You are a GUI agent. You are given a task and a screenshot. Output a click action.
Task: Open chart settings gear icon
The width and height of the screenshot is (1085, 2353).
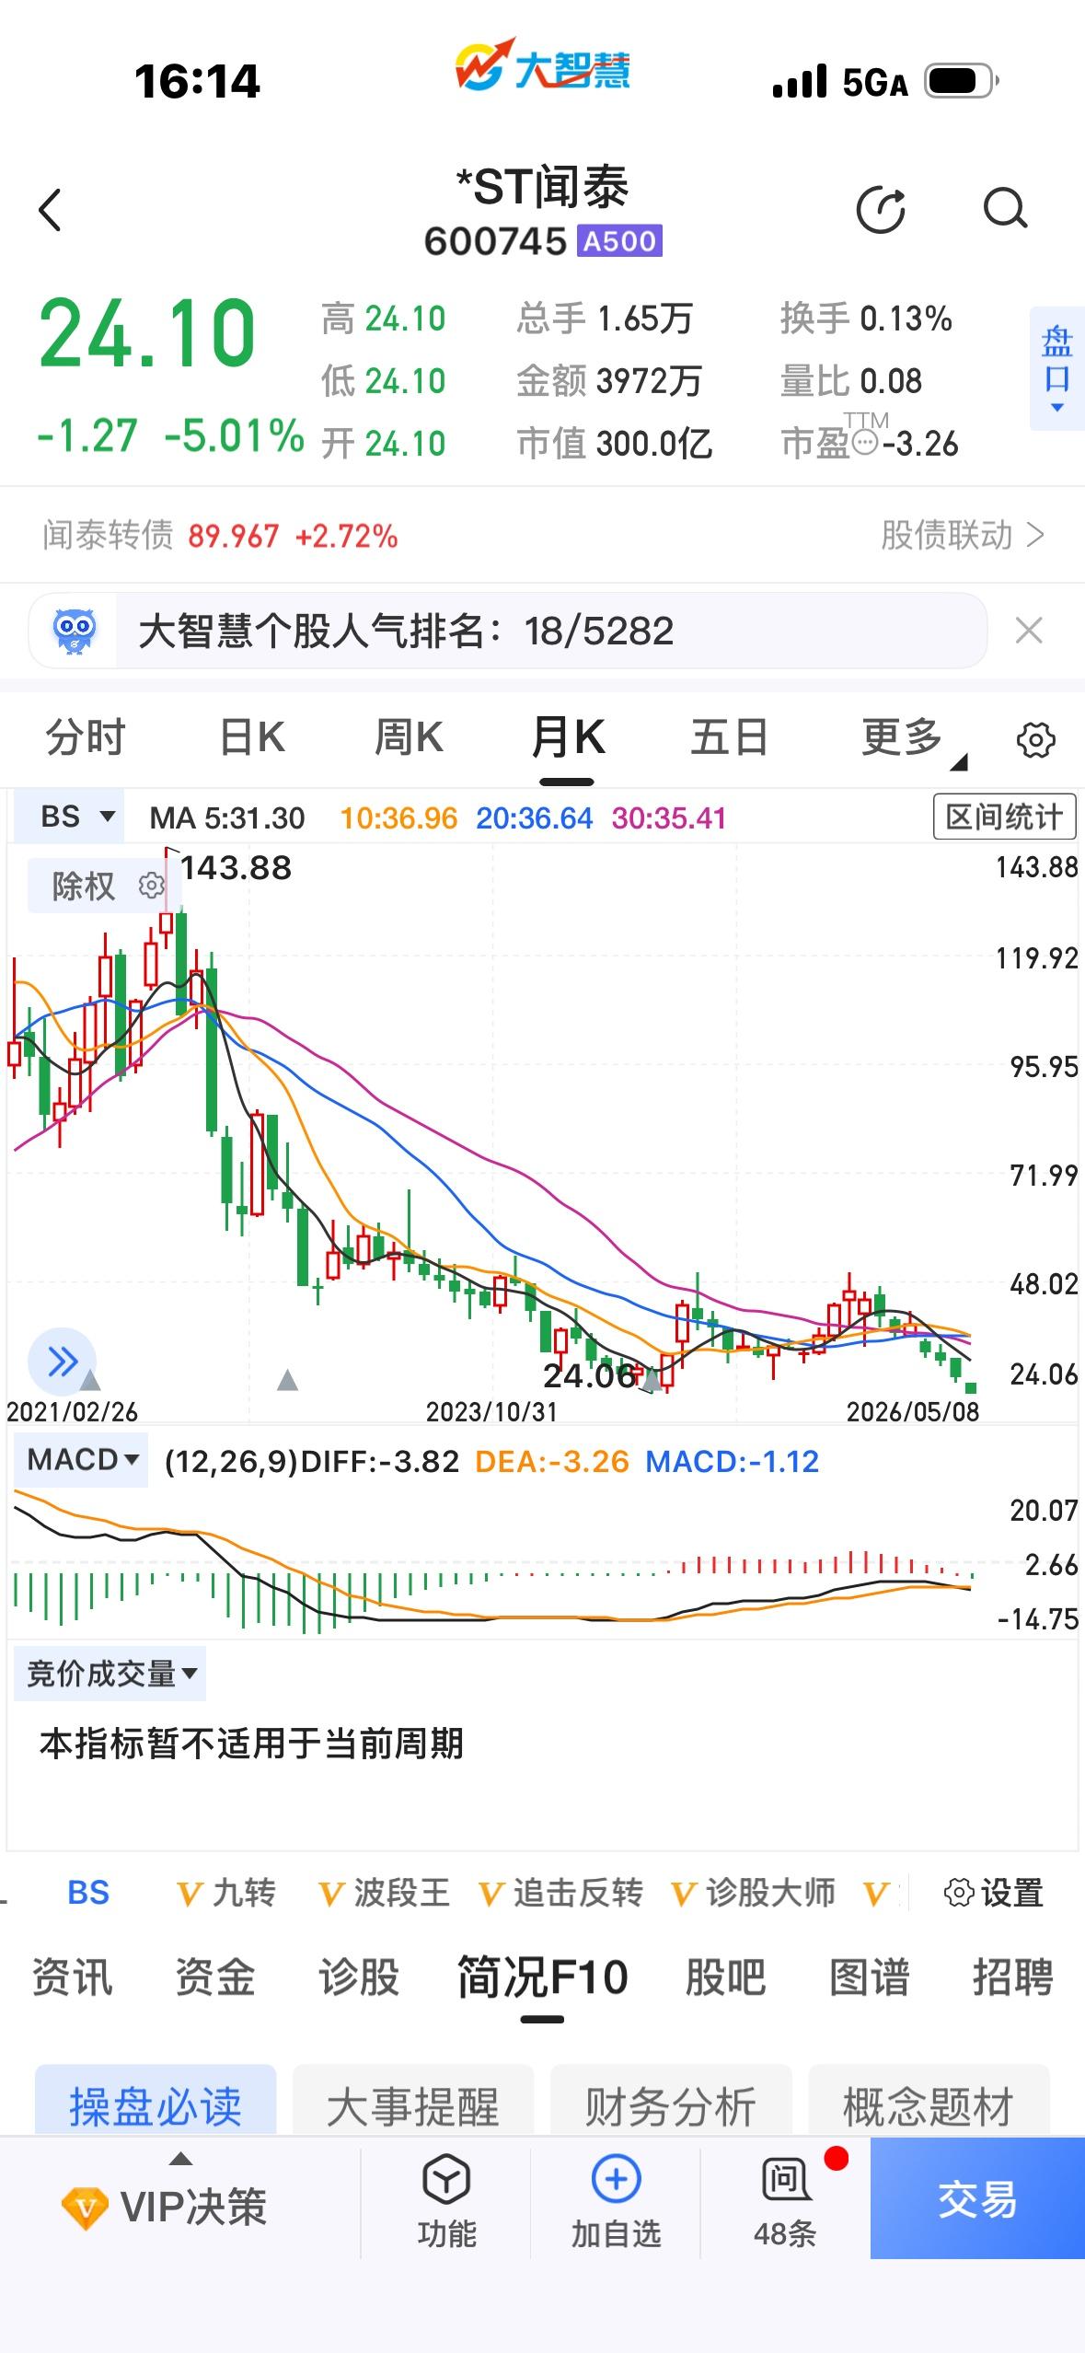tap(1036, 739)
